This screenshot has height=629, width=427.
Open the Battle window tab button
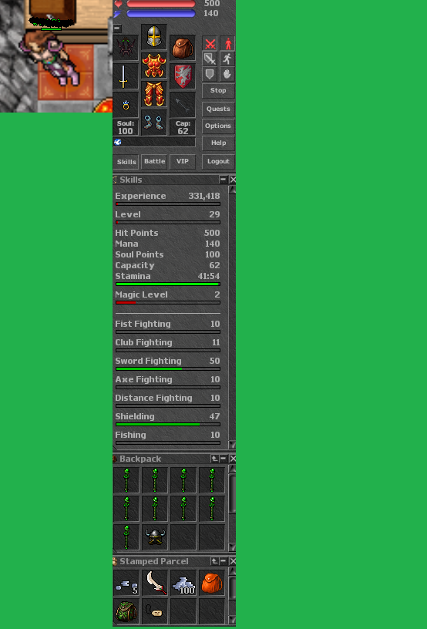pos(154,161)
